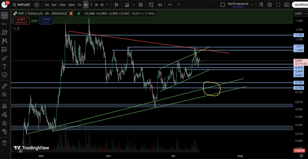Open the layout setup square icon
This screenshot has width=308, height=159.
[223, 5]
